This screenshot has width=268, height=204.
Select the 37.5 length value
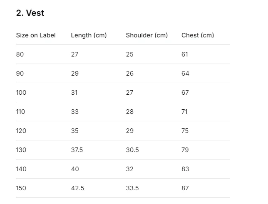coord(77,150)
